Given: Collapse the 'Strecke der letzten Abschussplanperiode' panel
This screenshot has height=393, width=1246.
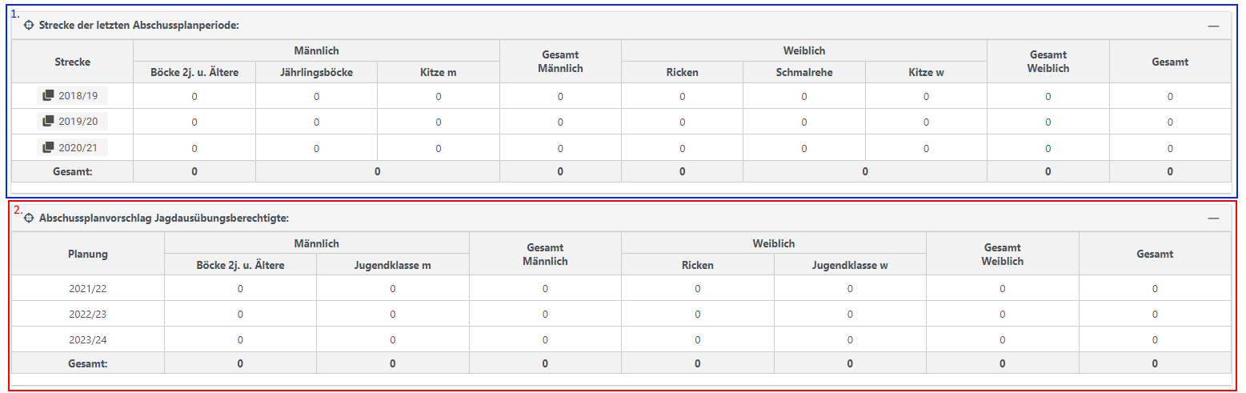Looking at the screenshot, I should point(1213,26).
